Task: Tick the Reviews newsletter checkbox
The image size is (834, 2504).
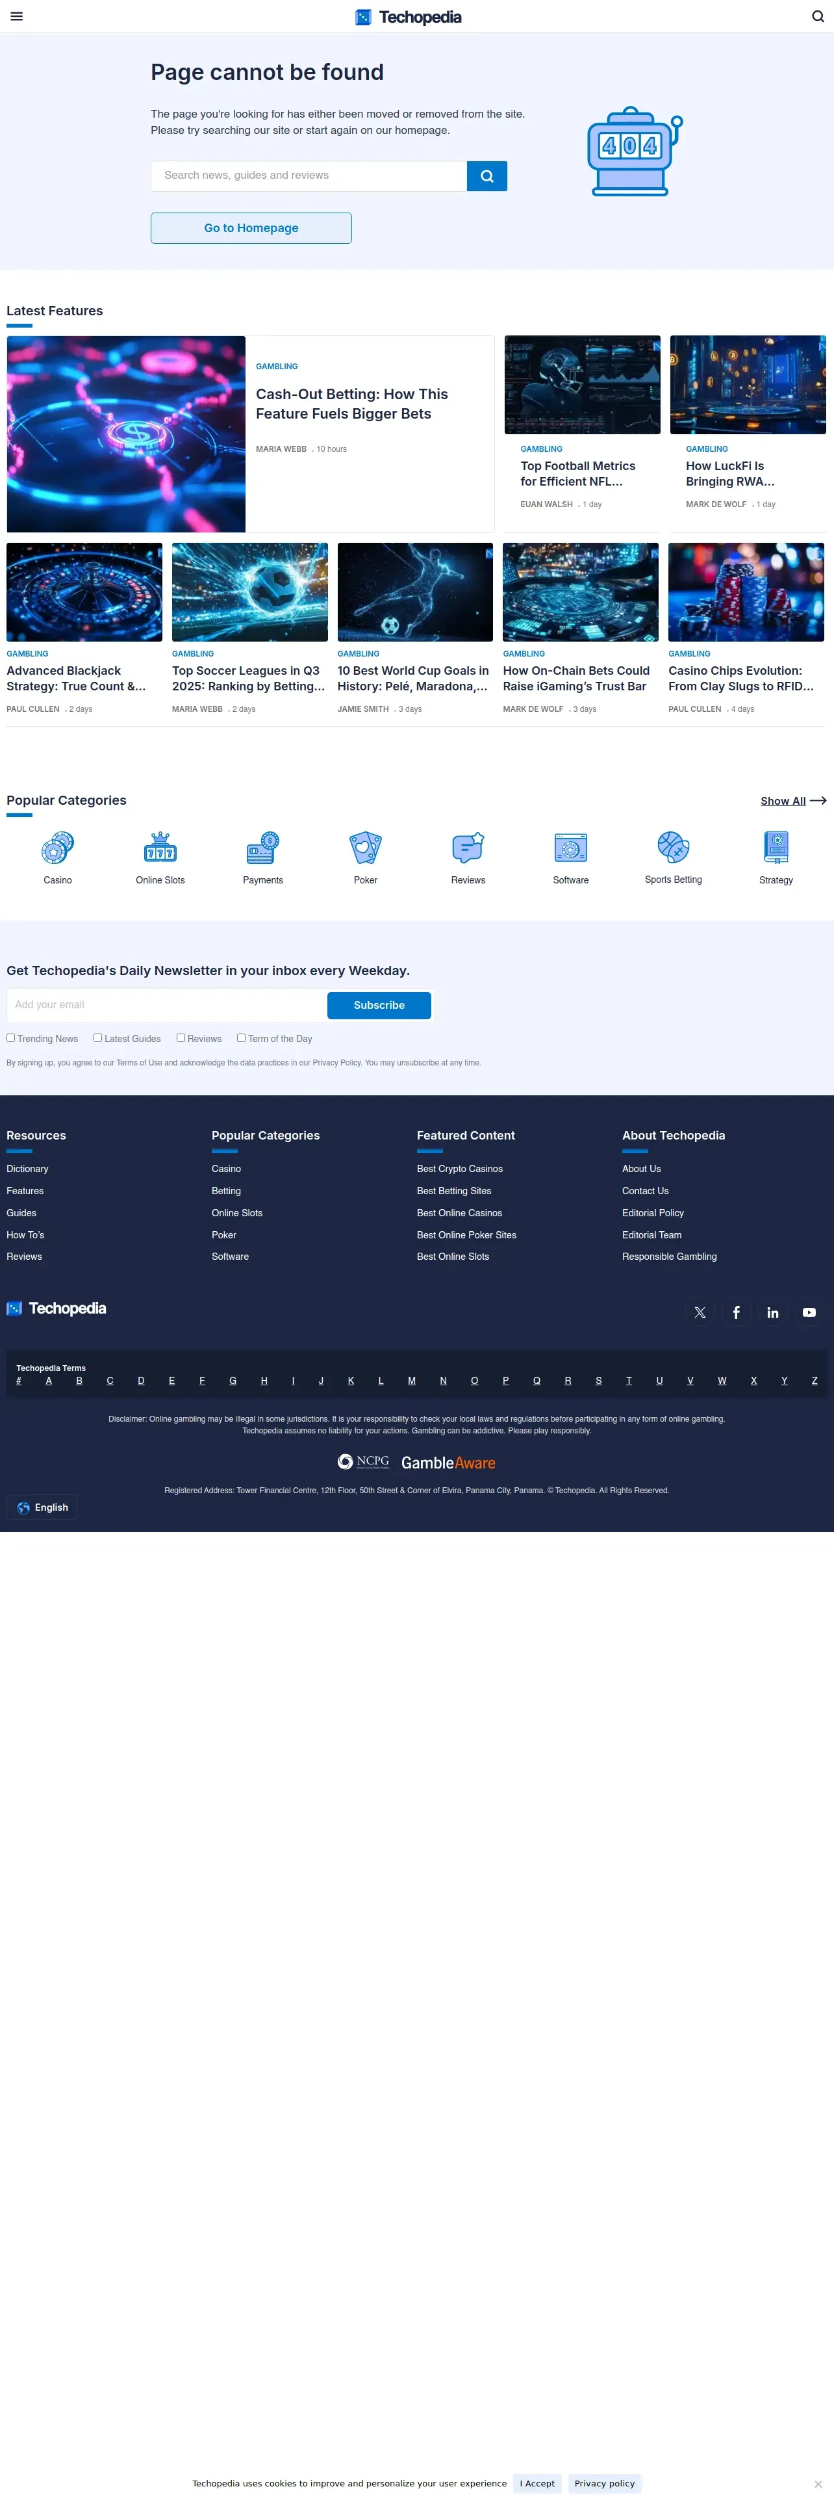Action: (x=181, y=1038)
